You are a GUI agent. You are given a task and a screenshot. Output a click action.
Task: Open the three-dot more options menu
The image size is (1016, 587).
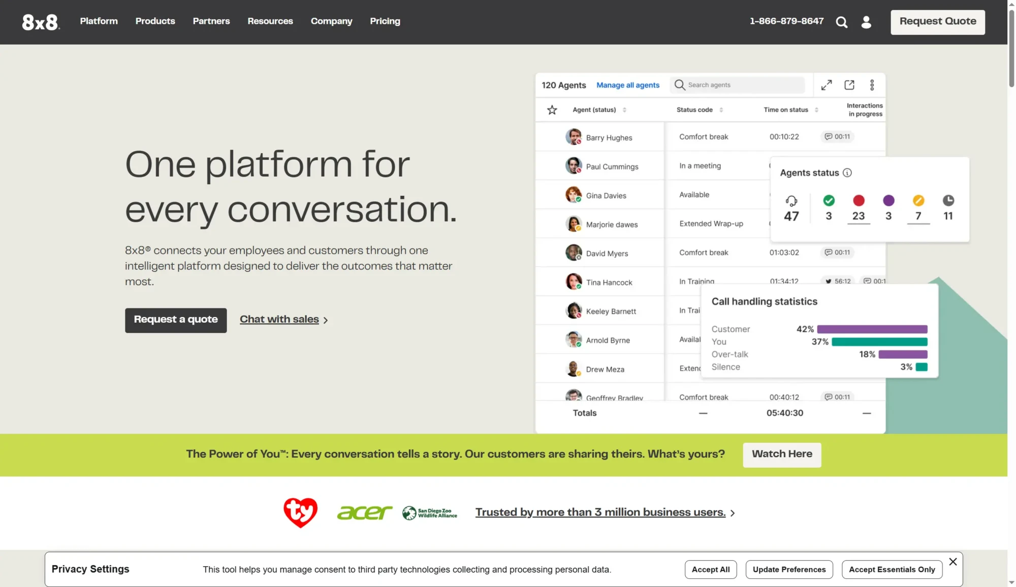point(872,85)
